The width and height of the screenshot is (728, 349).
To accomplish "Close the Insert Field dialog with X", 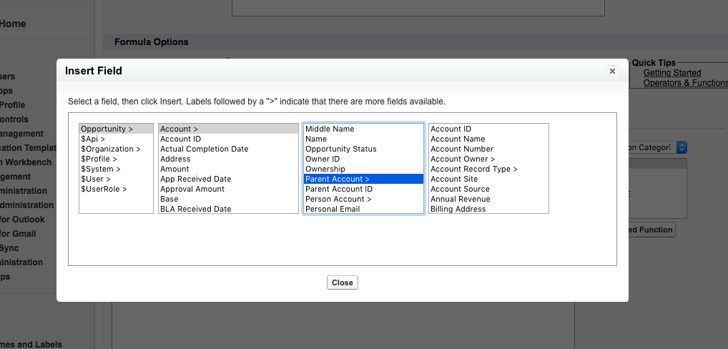I will [612, 71].
